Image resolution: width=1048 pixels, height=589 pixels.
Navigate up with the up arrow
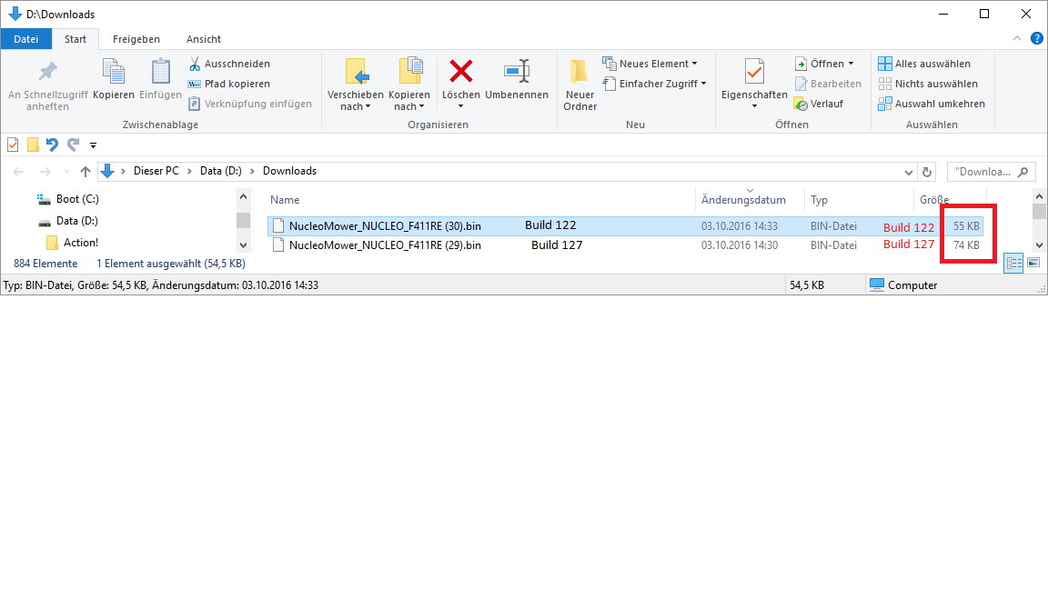click(86, 172)
